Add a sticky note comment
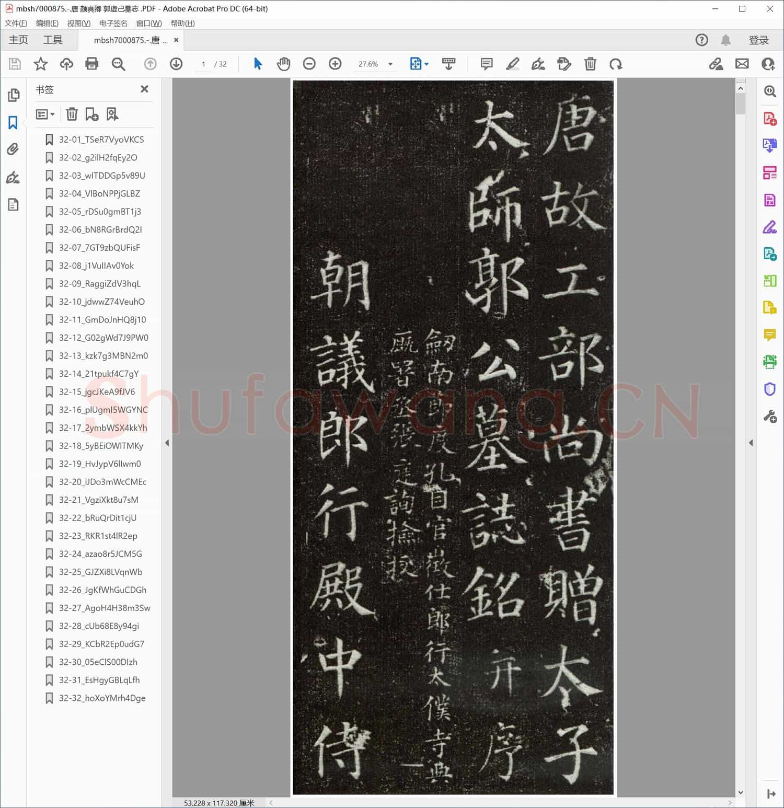The width and height of the screenshot is (784, 808). (x=487, y=64)
